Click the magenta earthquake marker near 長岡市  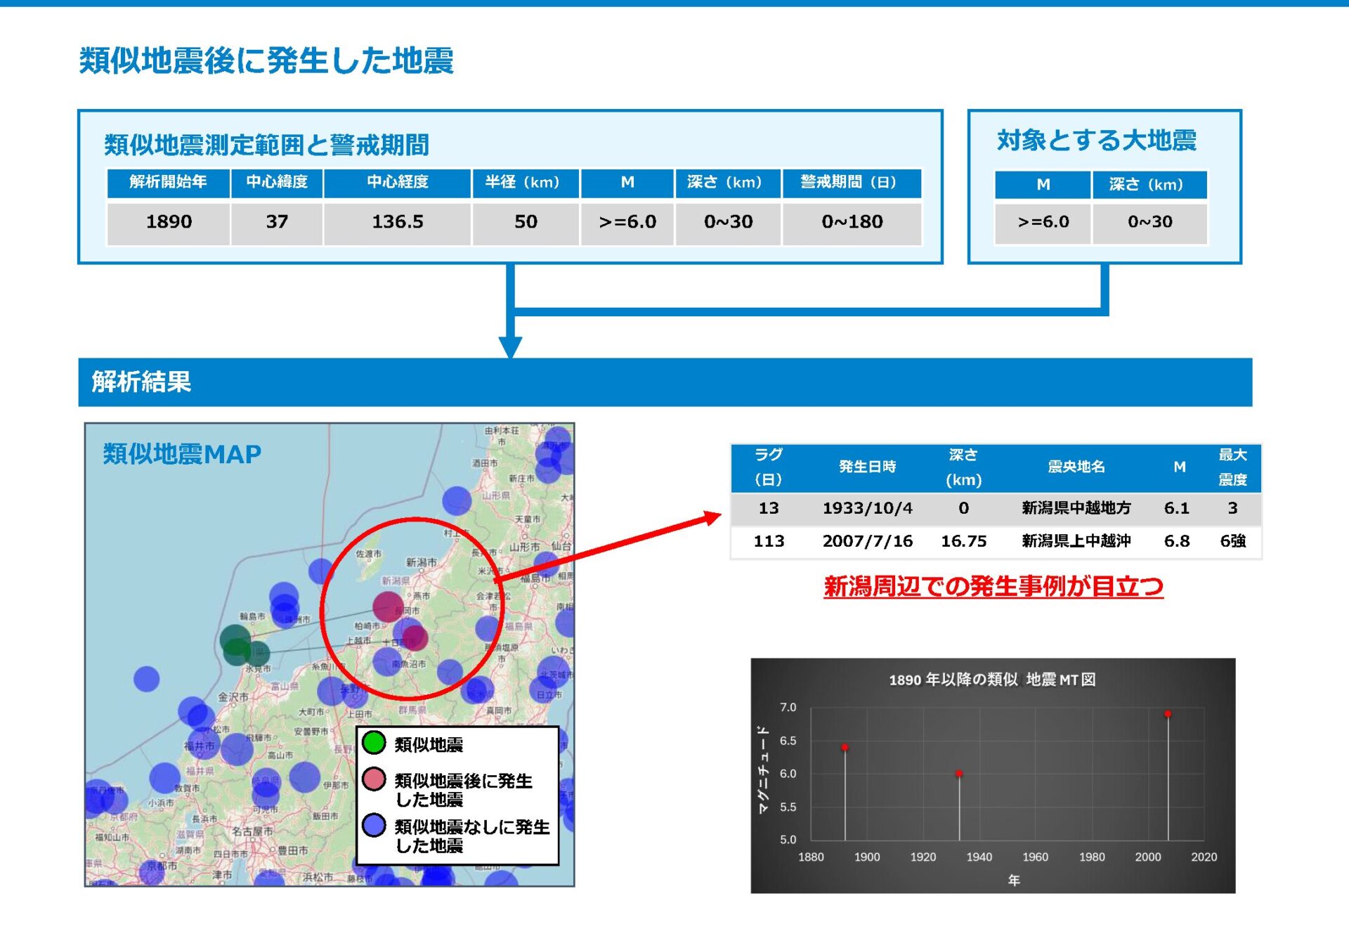tap(387, 607)
